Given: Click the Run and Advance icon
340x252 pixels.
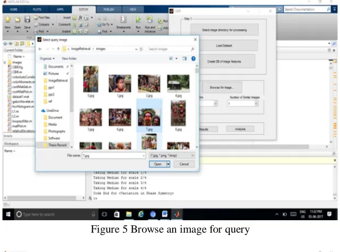Looking at the screenshot, I should point(150,20).
